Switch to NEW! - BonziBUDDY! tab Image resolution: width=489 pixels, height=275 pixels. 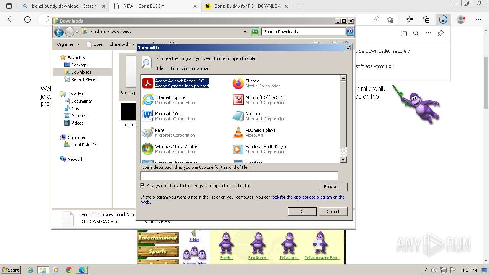pos(155,6)
